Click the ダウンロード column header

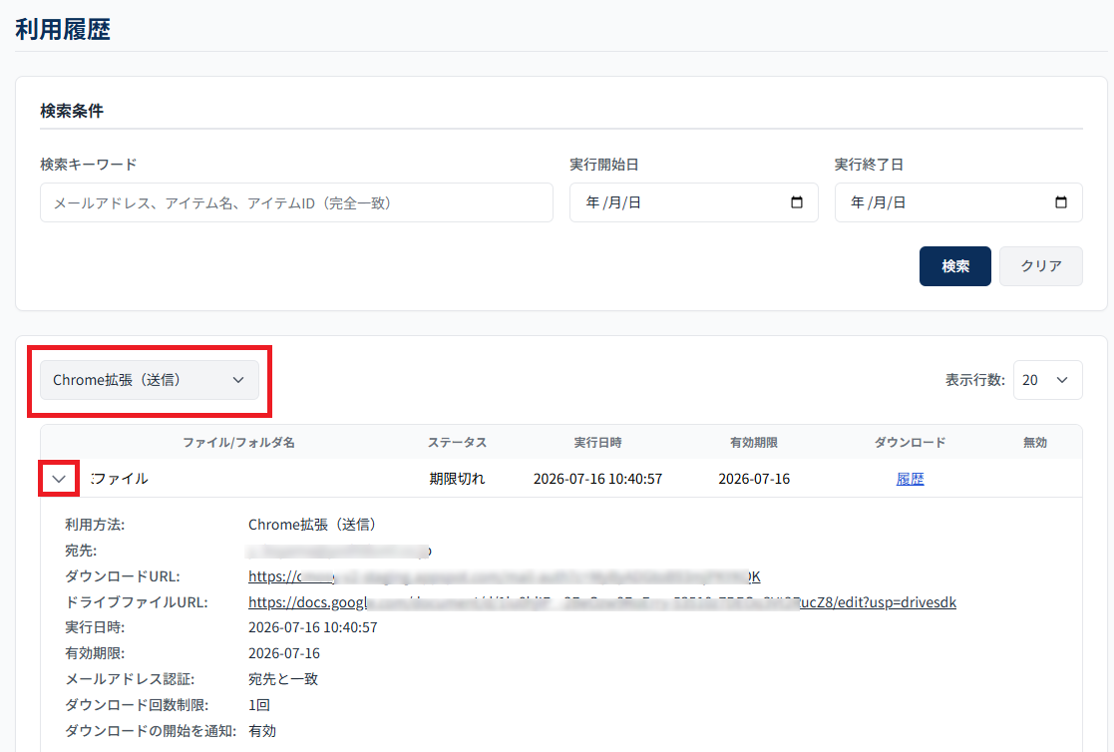911,442
